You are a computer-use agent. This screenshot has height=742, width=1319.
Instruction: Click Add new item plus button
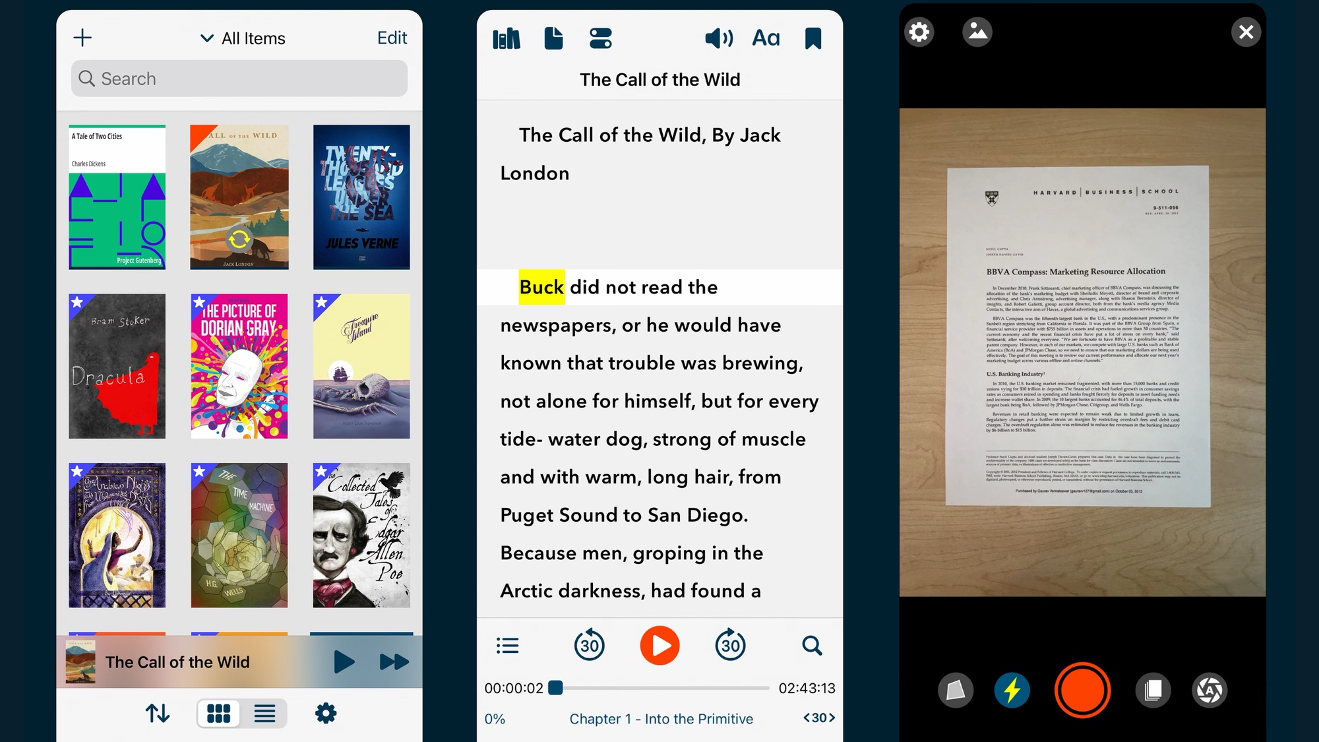(83, 37)
